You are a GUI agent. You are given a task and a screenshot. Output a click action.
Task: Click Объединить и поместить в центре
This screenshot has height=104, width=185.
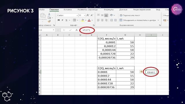138,20
